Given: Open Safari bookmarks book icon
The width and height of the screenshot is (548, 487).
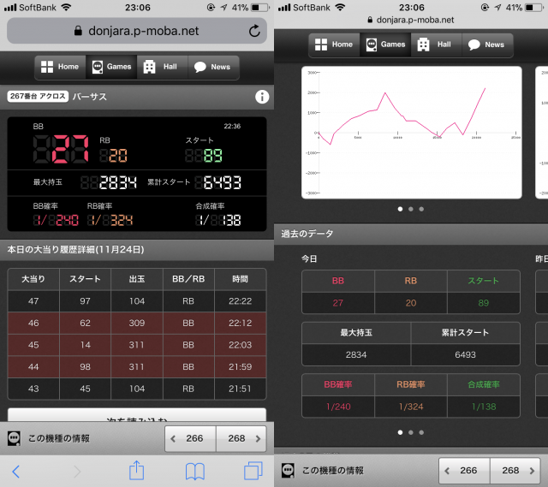Looking at the screenshot, I should point(195,470).
